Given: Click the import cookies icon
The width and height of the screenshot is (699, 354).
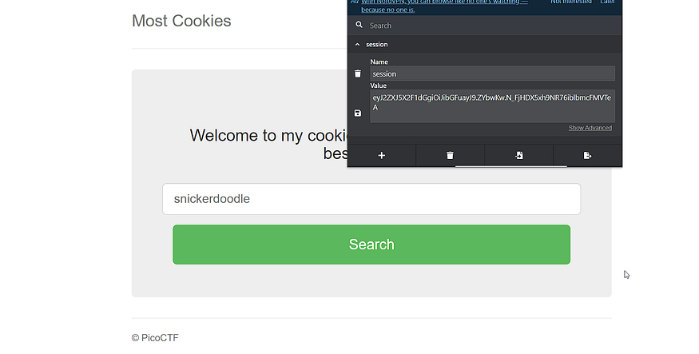Looking at the screenshot, I should pyautogui.click(x=518, y=155).
